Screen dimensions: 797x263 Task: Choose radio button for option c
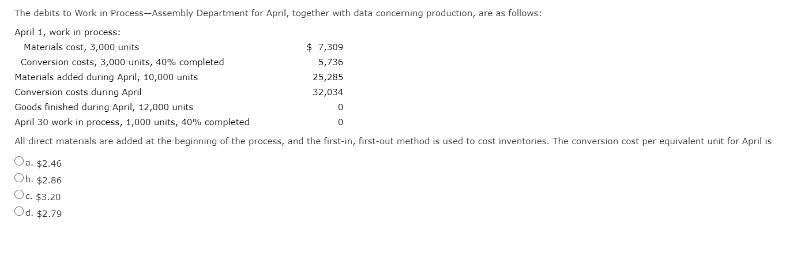tap(19, 196)
